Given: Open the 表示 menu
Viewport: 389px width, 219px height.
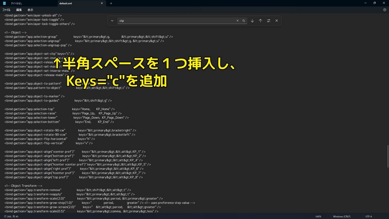Looking at the screenshot, I should point(30,10).
